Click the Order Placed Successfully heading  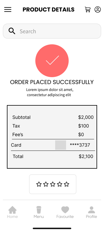pyautogui.click(x=52, y=82)
